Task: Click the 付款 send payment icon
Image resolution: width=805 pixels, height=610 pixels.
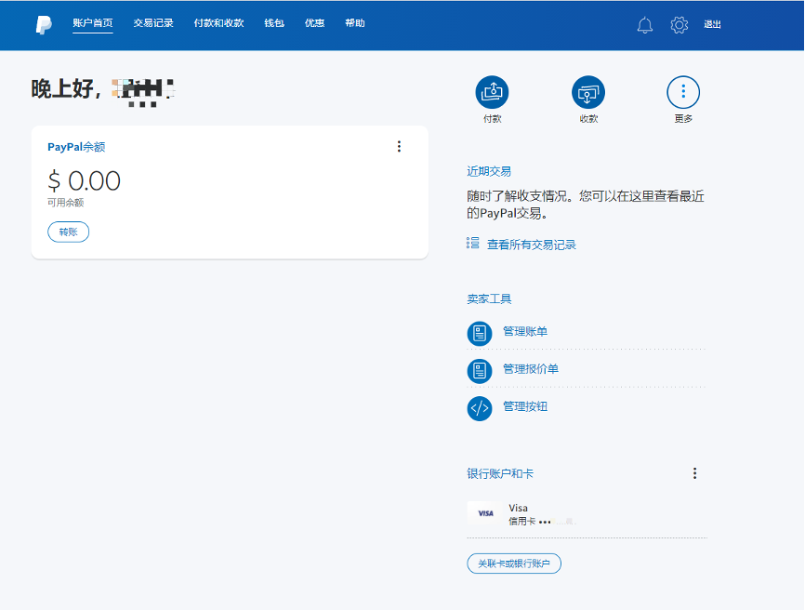Action: (x=492, y=92)
